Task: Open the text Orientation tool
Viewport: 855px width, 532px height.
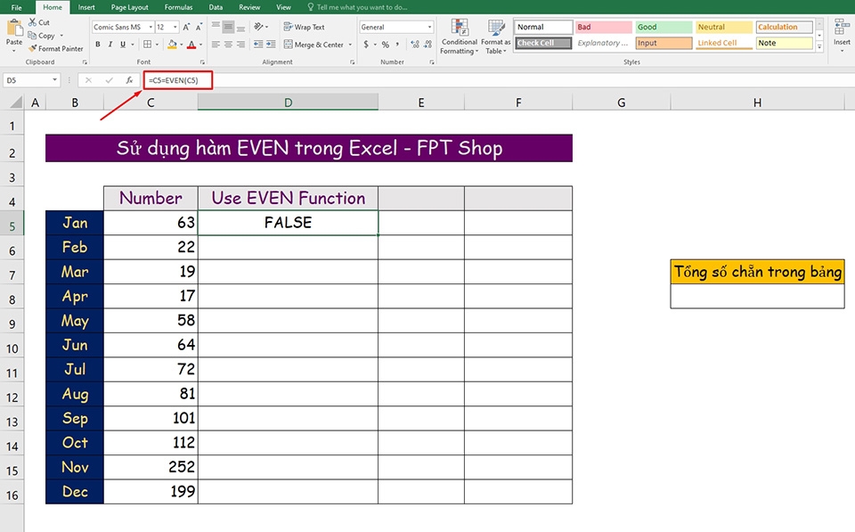Action: (258, 26)
